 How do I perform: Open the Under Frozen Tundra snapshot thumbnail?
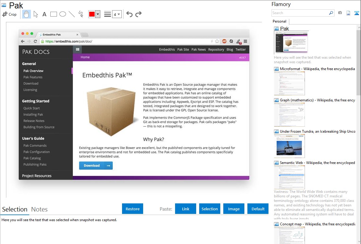click(289, 146)
